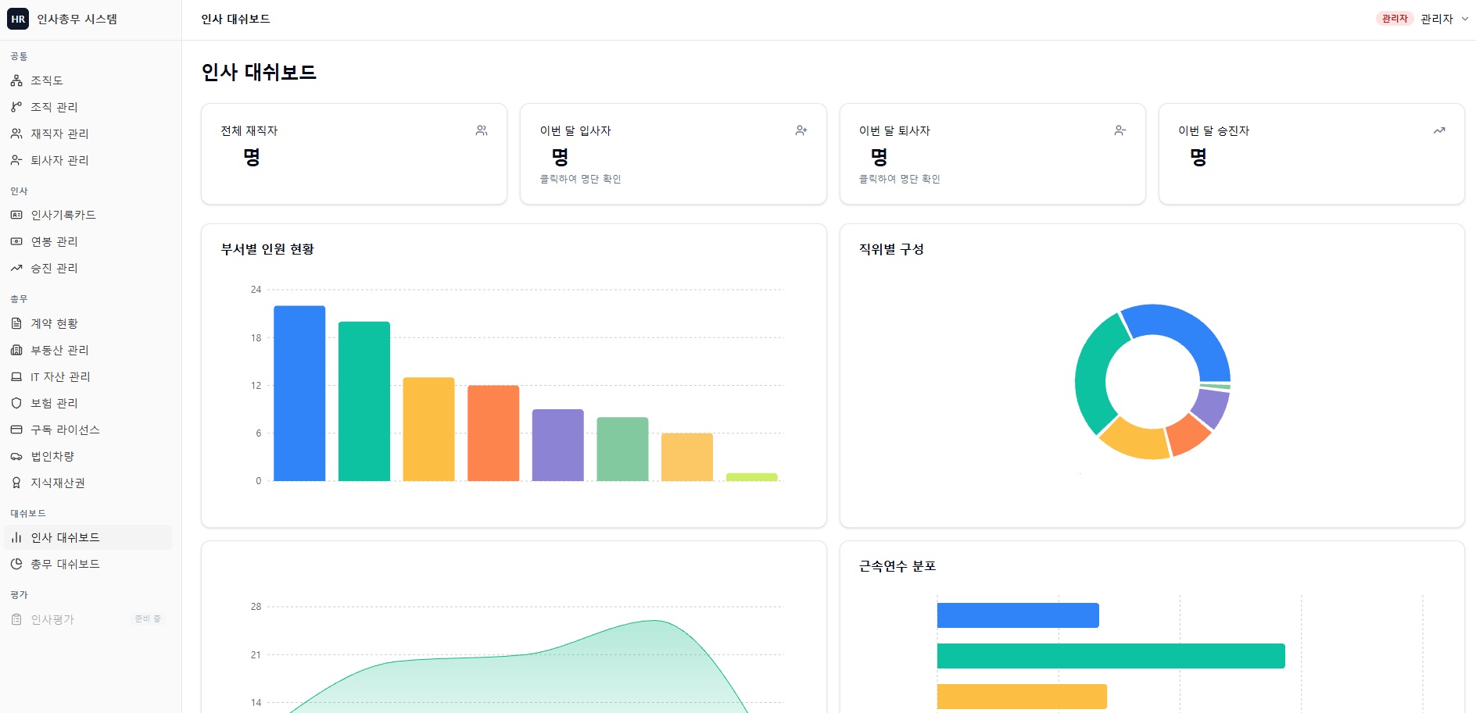Click the 계약 현황 document icon
This screenshot has height=713, width=1476.
(x=16, y=323)
